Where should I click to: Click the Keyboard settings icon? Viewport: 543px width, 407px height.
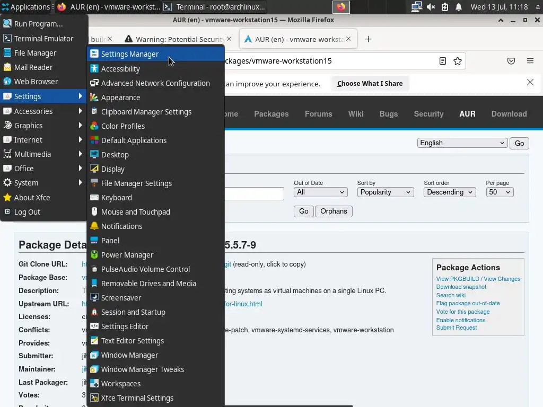(x=94, y=197)
